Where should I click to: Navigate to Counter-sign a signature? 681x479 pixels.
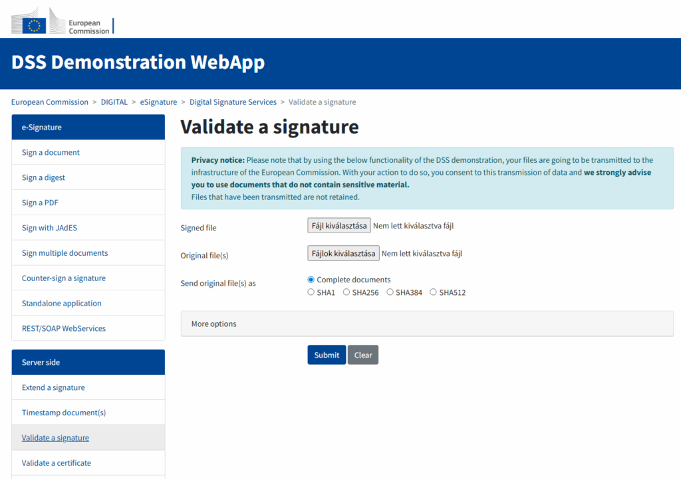[x=63, y=278]
